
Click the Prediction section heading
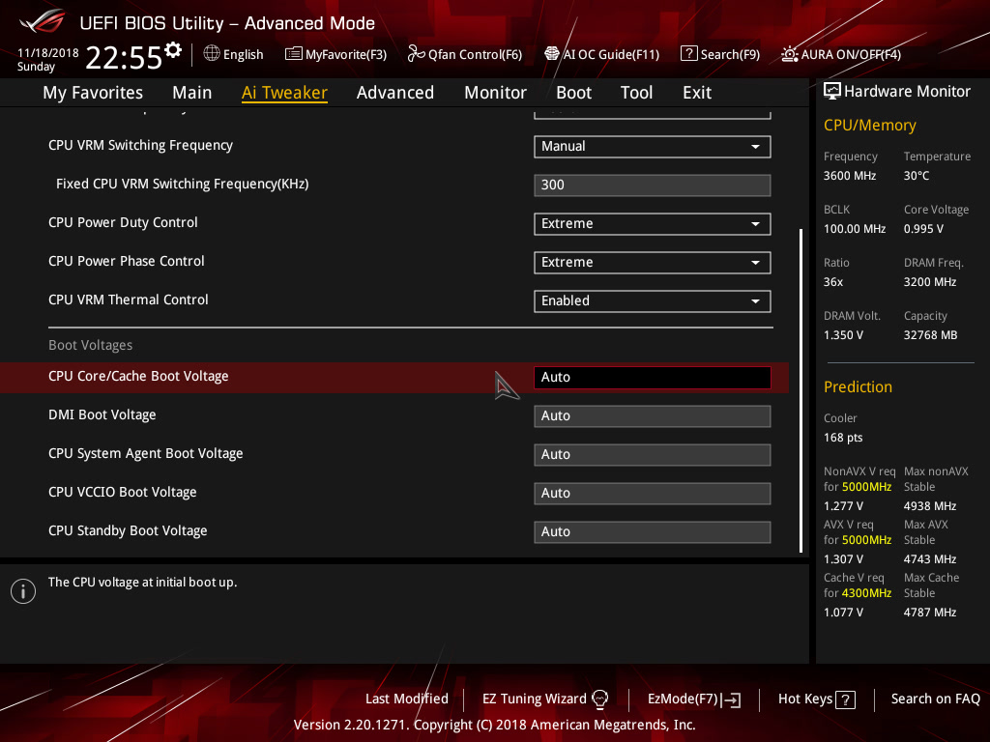(858, 386)
